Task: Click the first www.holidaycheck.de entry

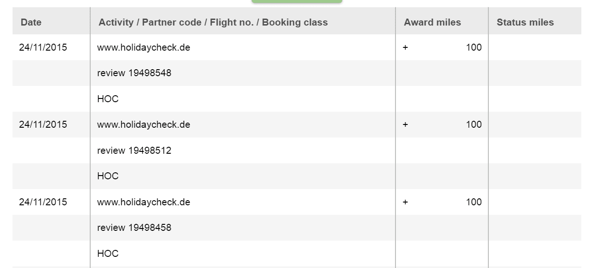Action: (144, 47)
